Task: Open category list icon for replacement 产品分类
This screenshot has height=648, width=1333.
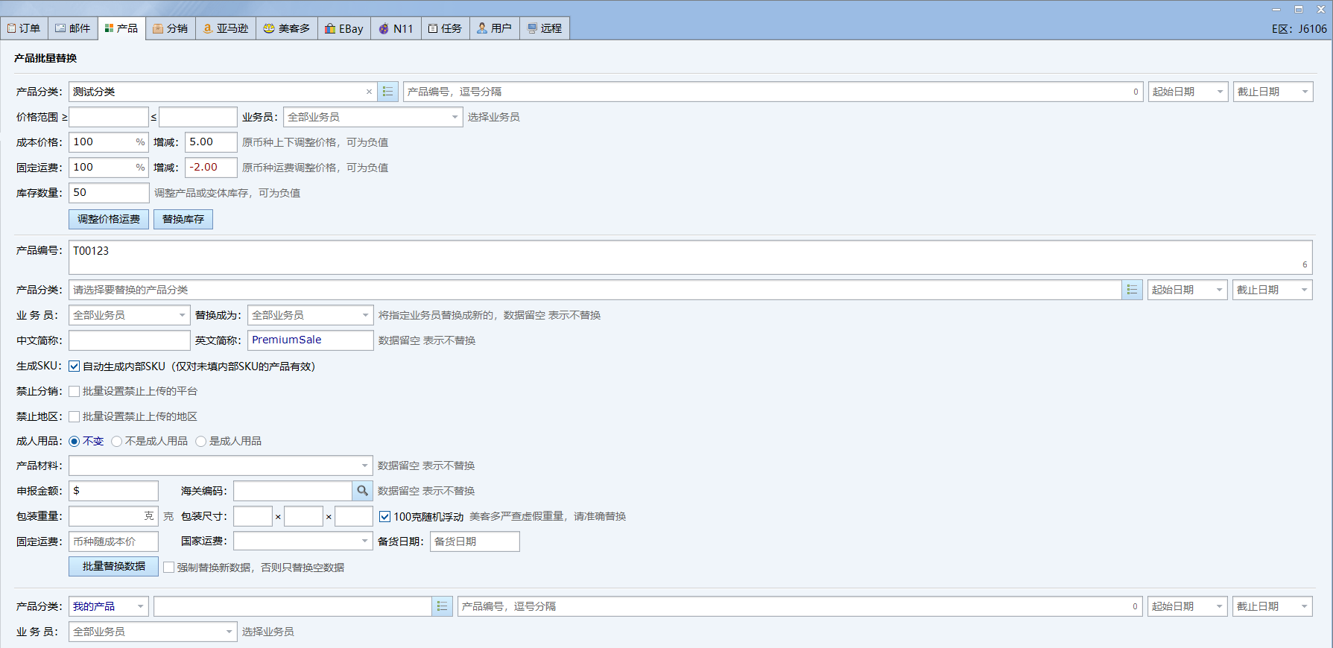Action: (x=1132, y=290)
